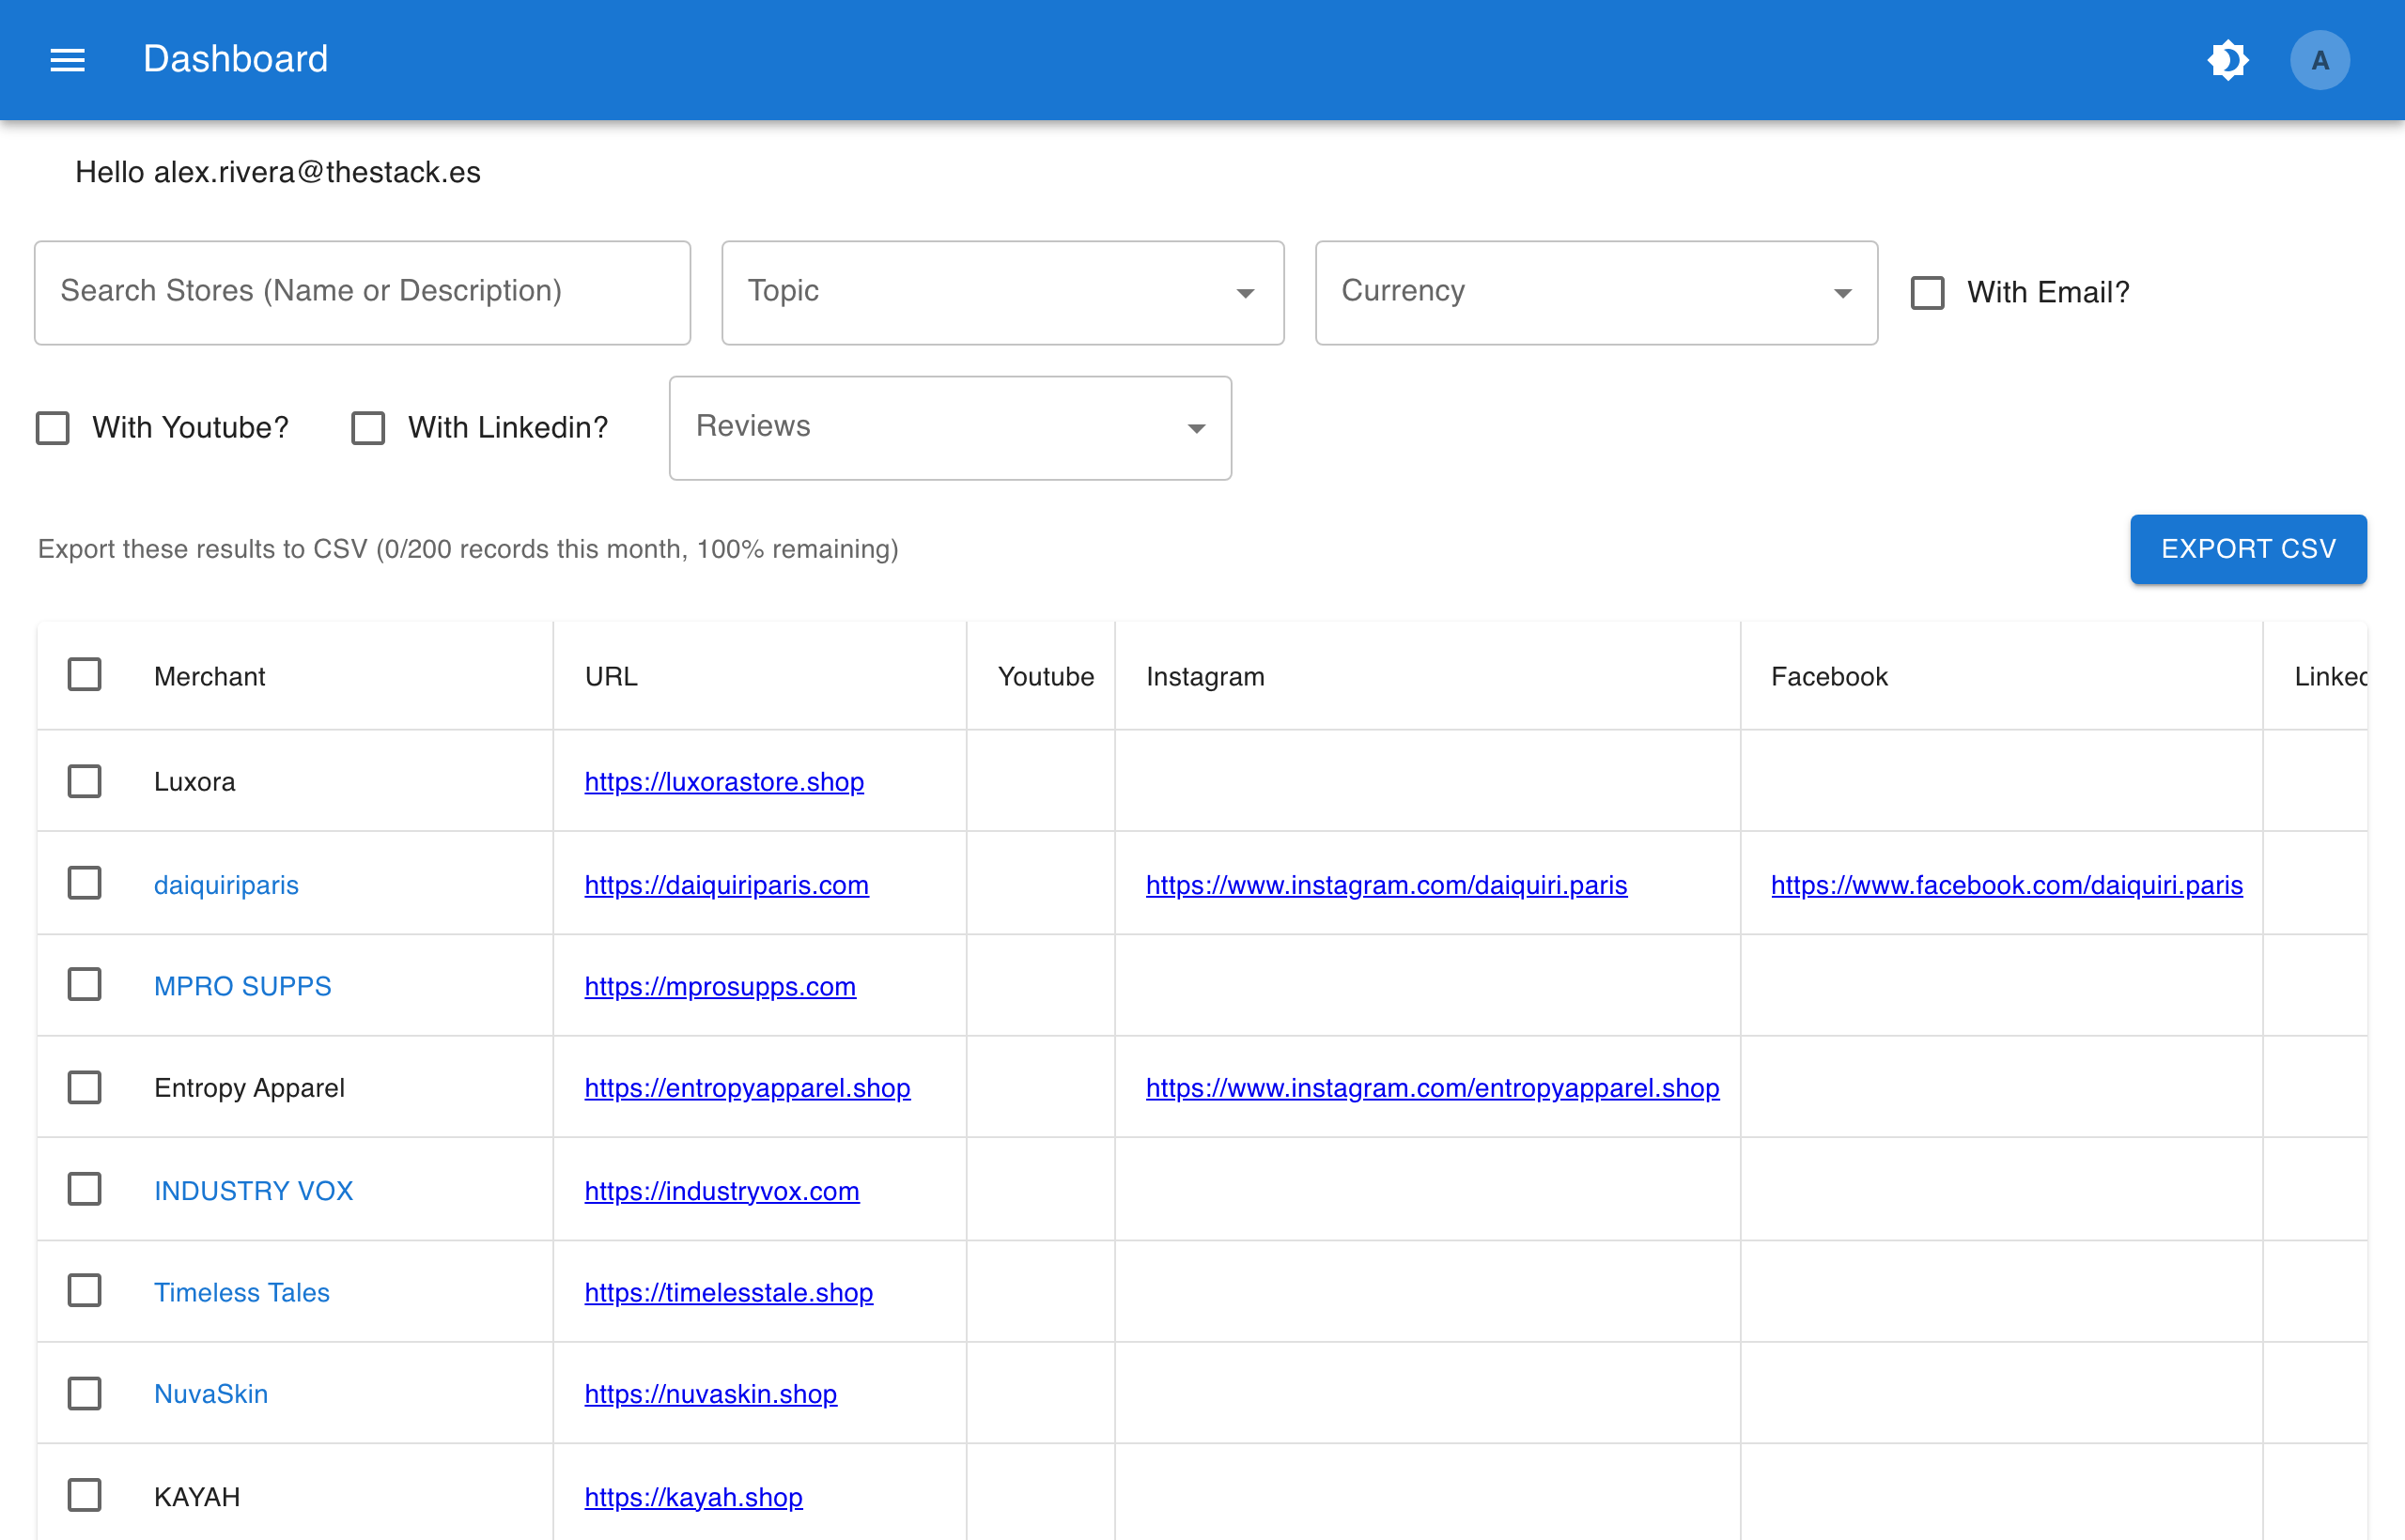This screenshot has height=1540, width=2405.
Task: Visit https://timelesstale.shop URL
Action: pyautogui.click(x=728, y=1292)
